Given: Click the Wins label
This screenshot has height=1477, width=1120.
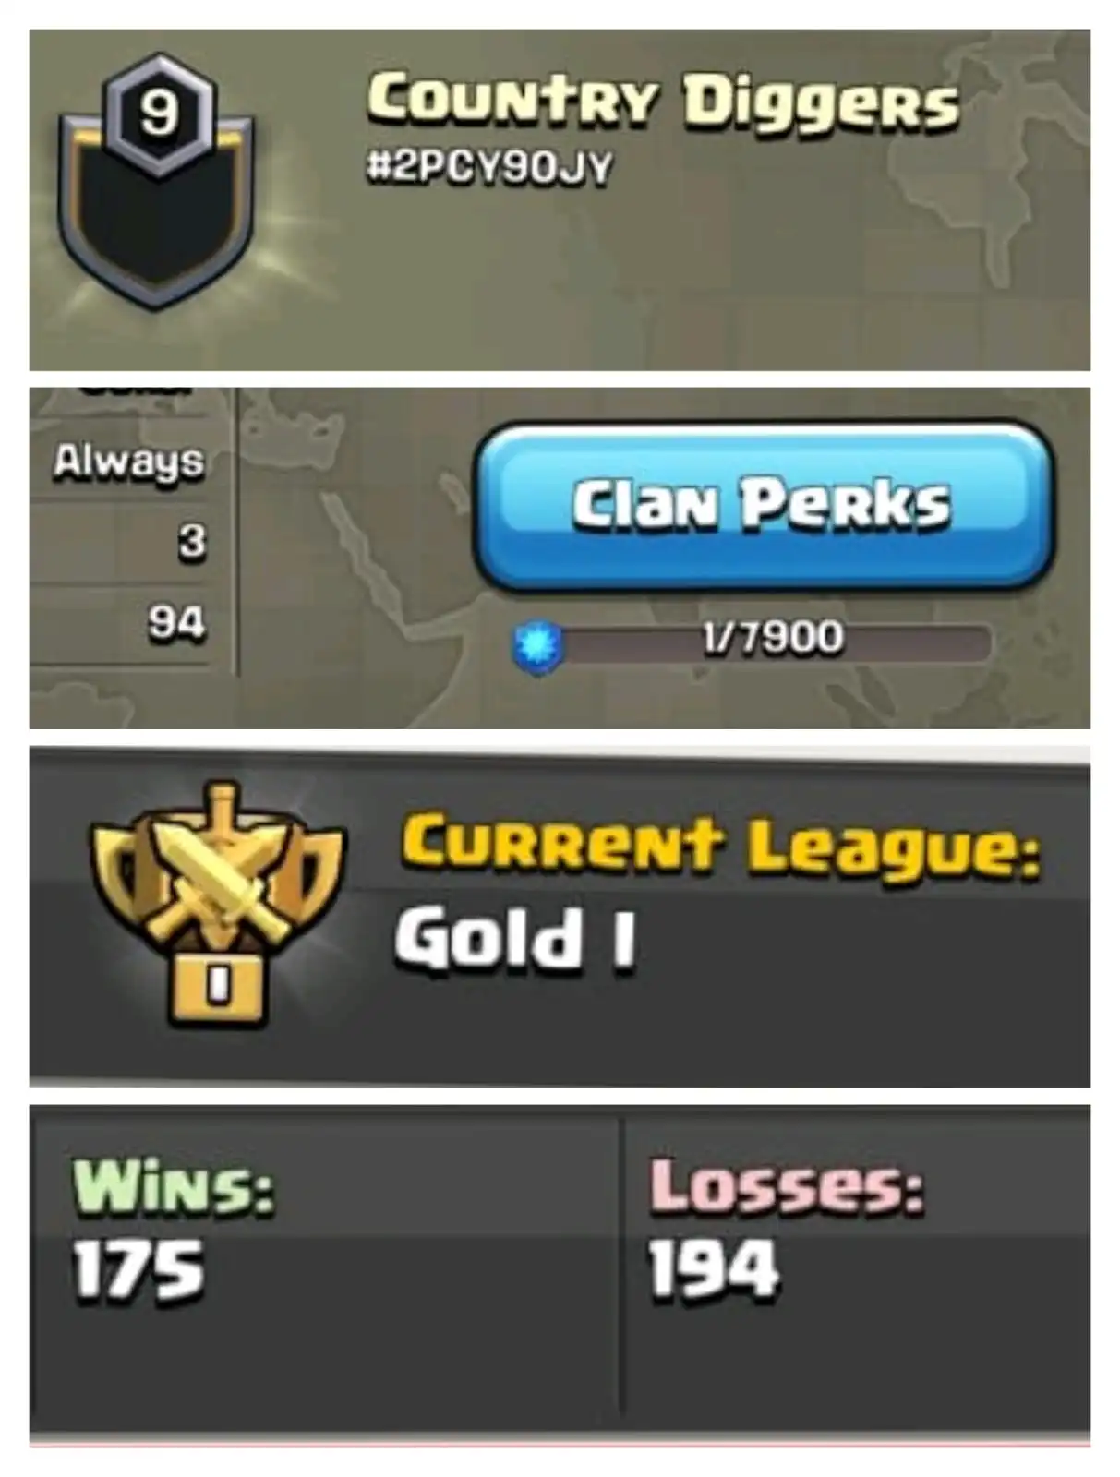Looking at the screenshot, I should click(174, 1186).
